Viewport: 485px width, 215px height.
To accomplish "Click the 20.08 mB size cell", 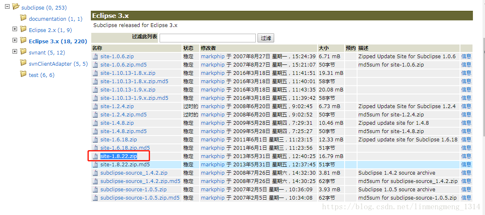I will 331,89.
